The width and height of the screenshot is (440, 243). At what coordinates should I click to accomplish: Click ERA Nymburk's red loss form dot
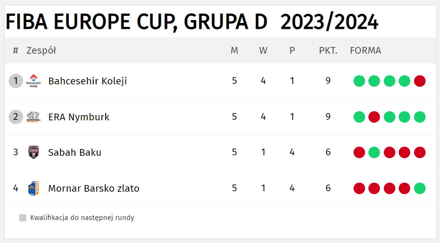point(374,117)
